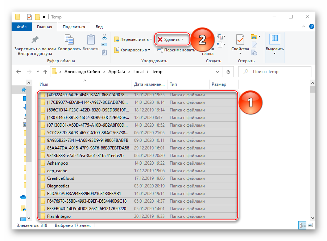
Task: Click the Cut scissors icon
Action: click(104, 37)
